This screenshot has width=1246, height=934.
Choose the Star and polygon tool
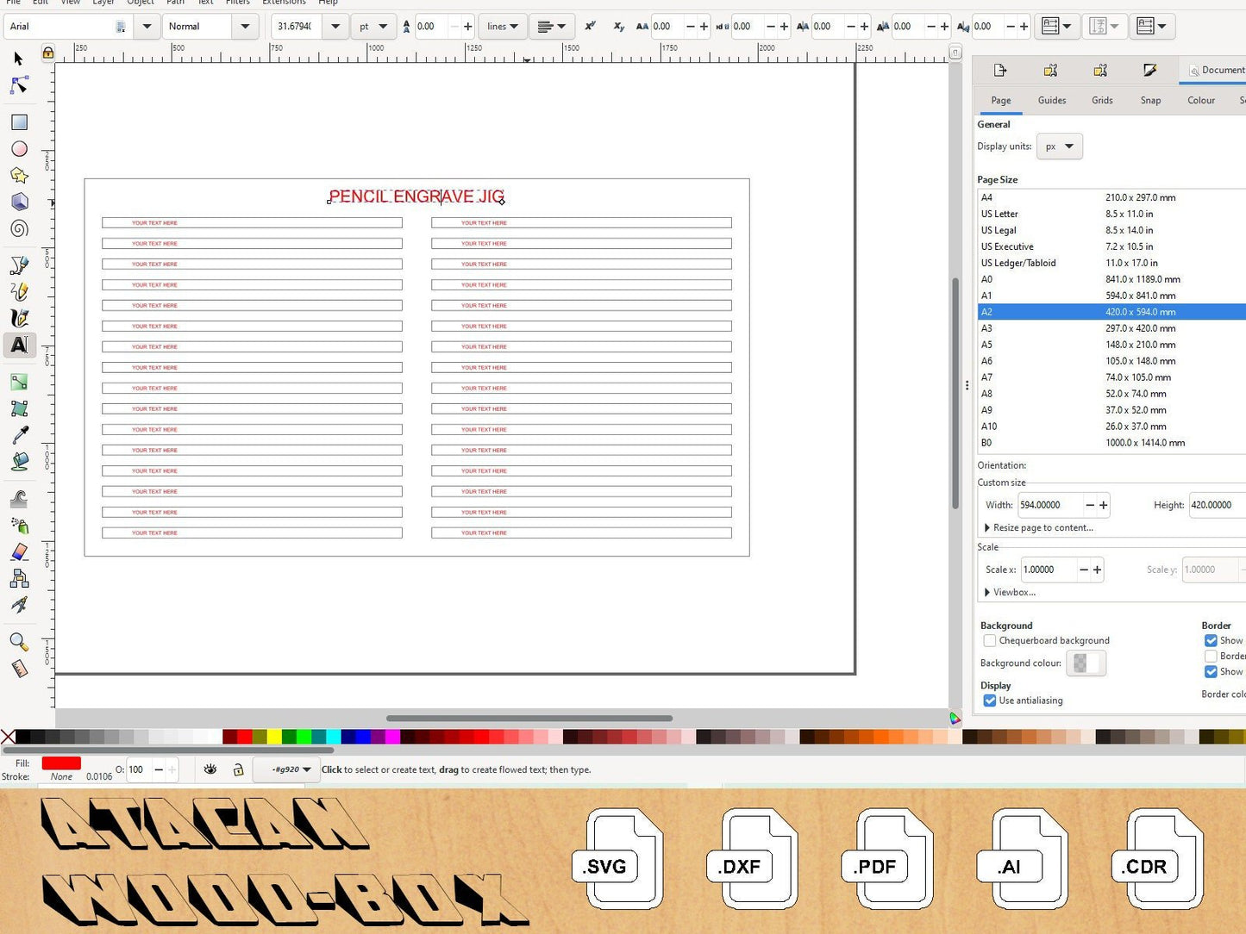point(19,176)
